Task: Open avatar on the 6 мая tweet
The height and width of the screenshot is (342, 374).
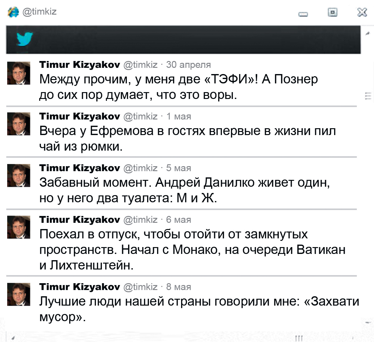Action: coord(19,227)
